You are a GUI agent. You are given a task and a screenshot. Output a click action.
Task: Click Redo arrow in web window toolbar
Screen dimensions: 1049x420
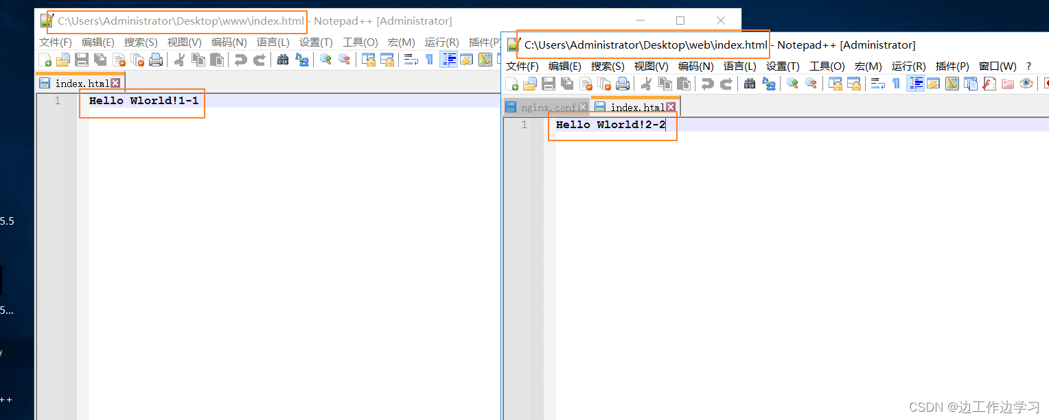click(726, 84)
